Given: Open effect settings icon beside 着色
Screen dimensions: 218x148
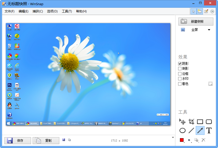Looking at the screenshot, I should click(210, 84).
